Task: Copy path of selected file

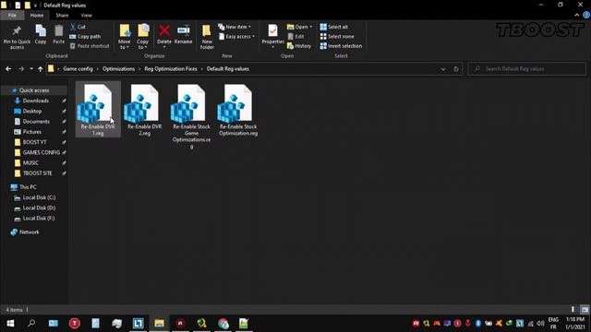Action: (85, 37)
